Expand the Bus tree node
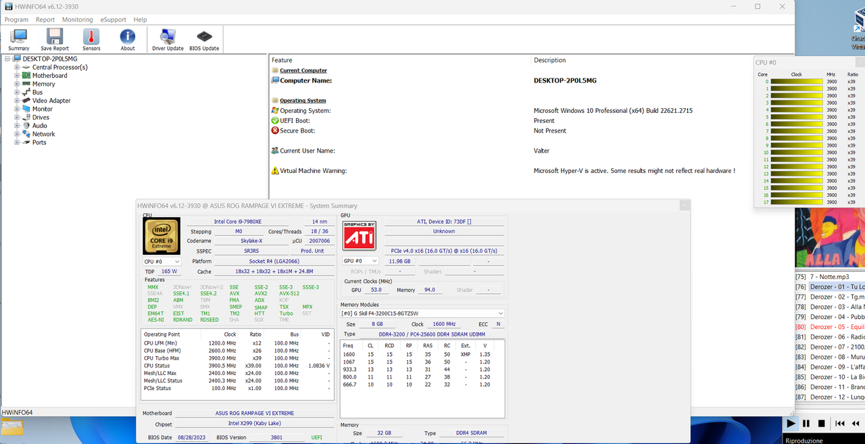Screen dimensions: 865x444 (x=17, y=92)
